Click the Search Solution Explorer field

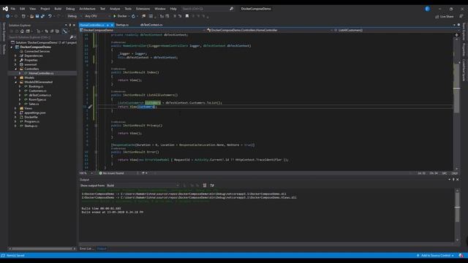point(39,37)
